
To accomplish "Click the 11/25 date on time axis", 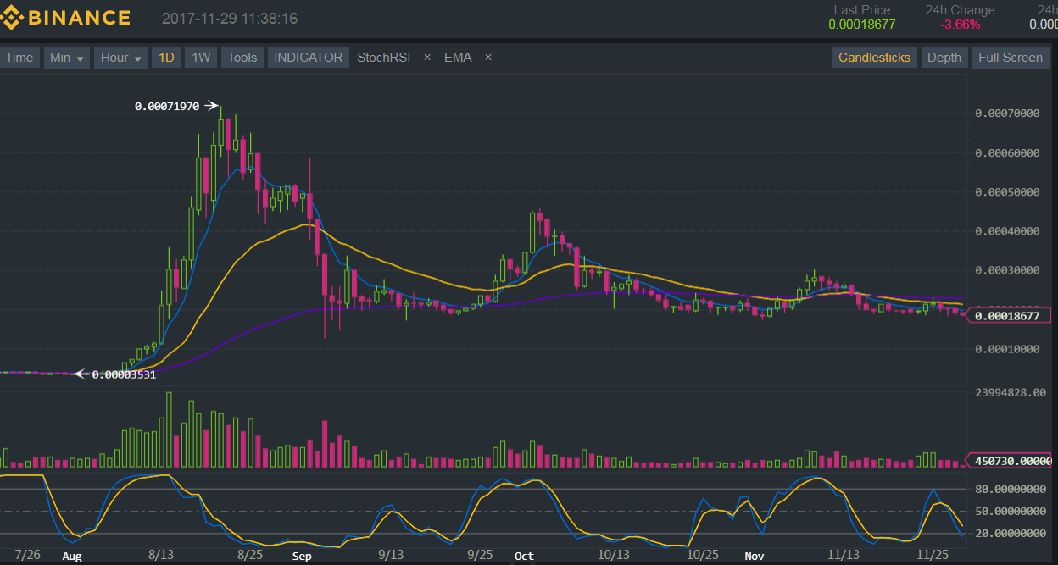I will tap(933, 556).
